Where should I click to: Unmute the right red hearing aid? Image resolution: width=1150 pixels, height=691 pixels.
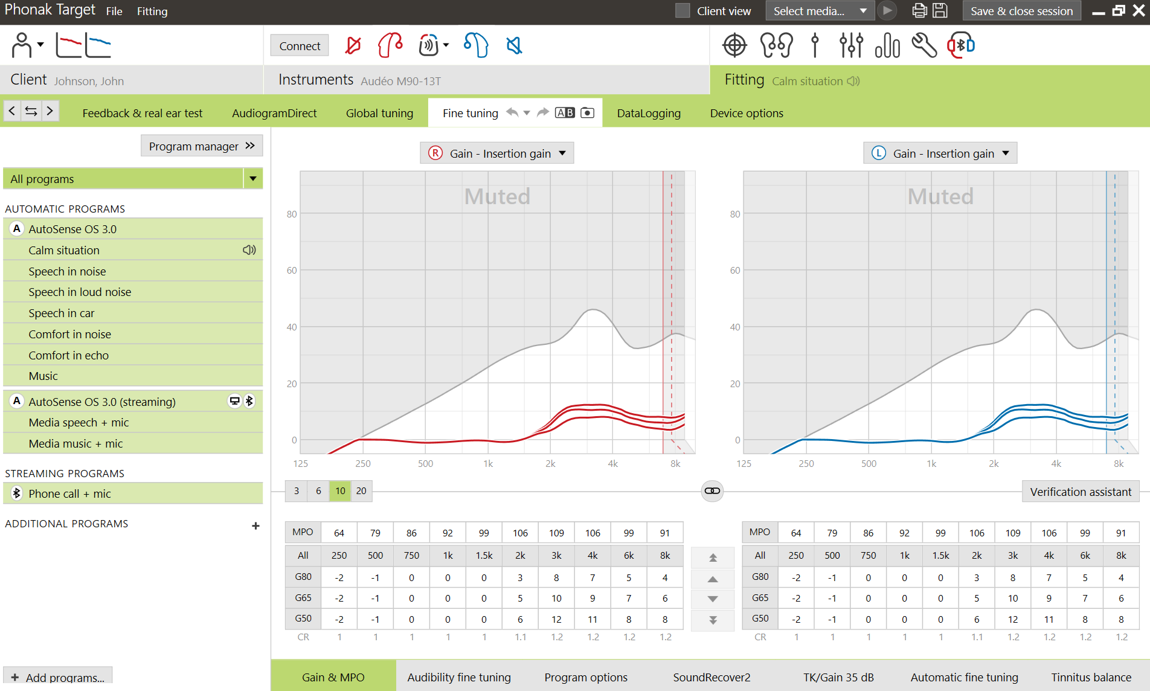point(353,45)
